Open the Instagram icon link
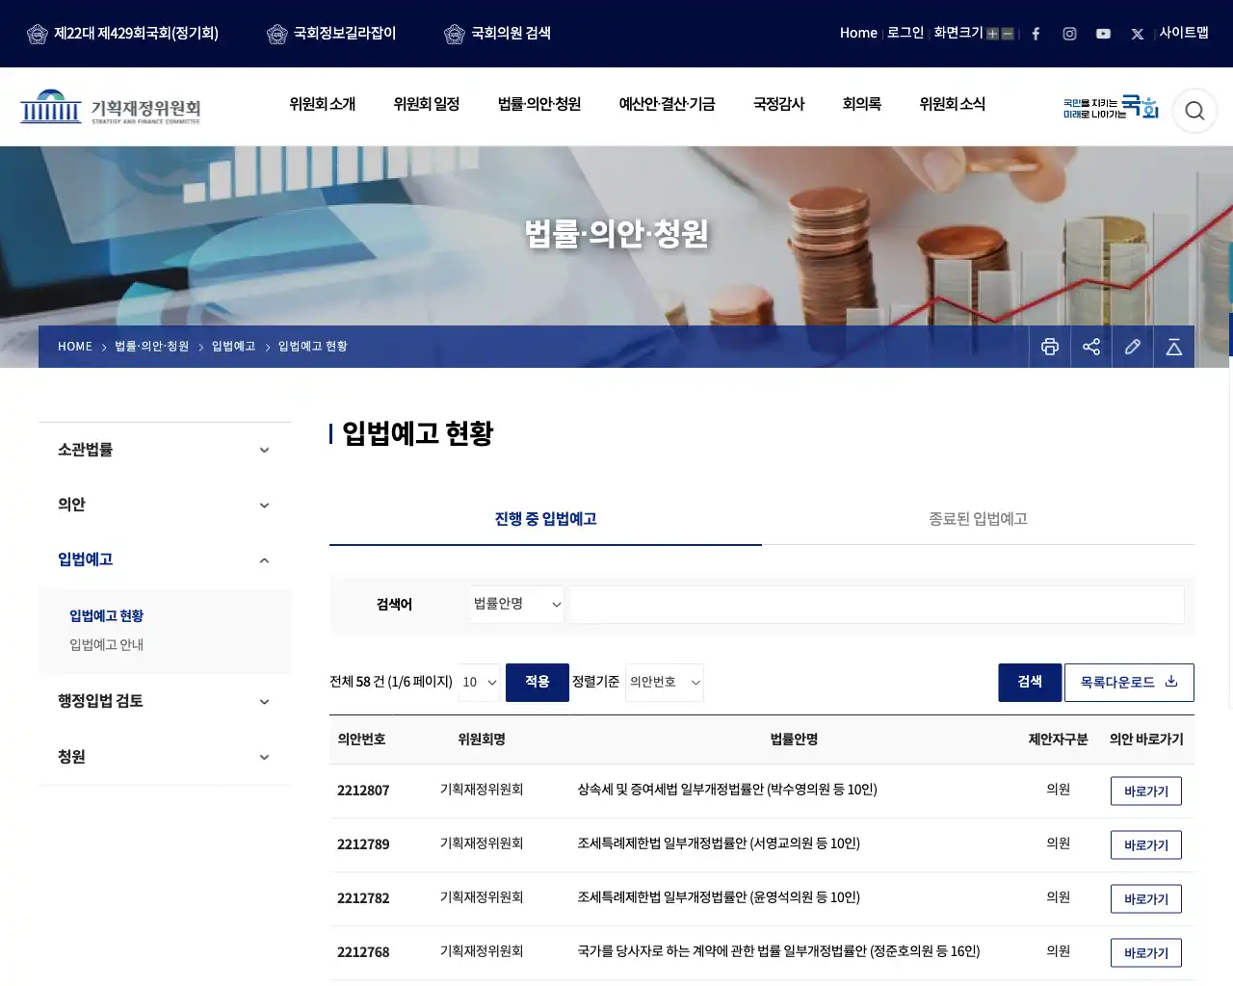This screenshot has width=1233, height=986. 1069,34
